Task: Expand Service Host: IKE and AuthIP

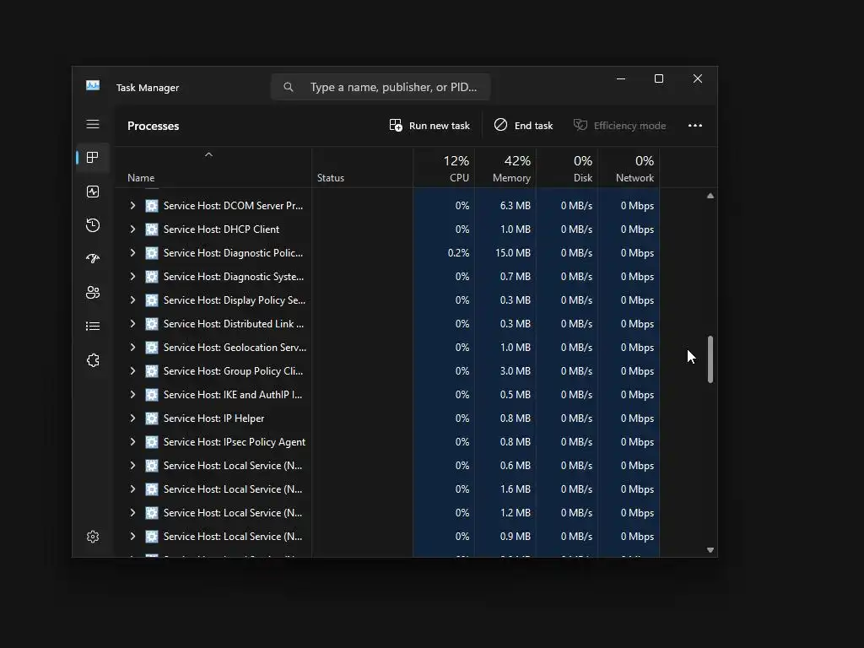Action: [132, 395]
